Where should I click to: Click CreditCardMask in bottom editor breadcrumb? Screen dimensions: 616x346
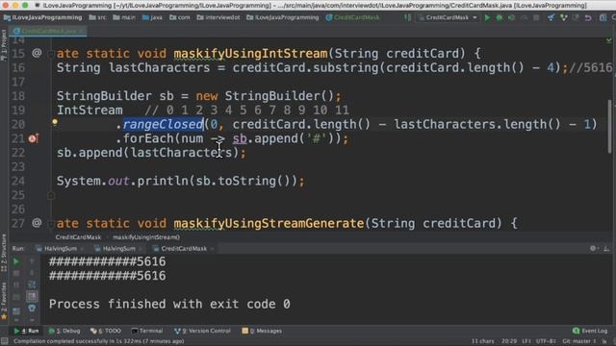(78, 237)
